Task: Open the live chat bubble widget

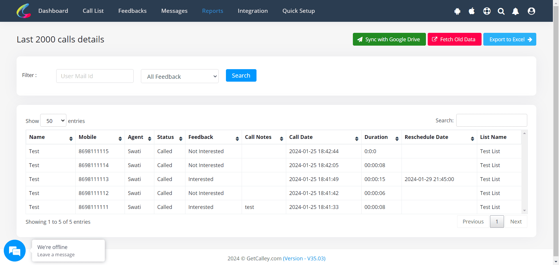Action: [x=15, y=250]
